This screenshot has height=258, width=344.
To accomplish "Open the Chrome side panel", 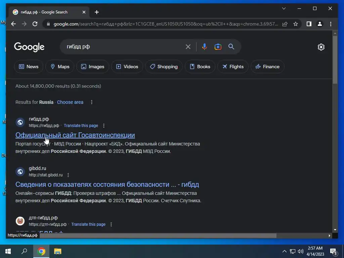I will tap(309, 24).
